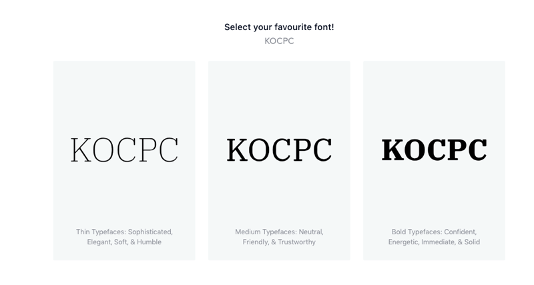Viewport: 534px width, 285px height.
Task: Click the 'Friendly, & Trustworthy' text
Action: pyautogui.click(x=279, y=242)
